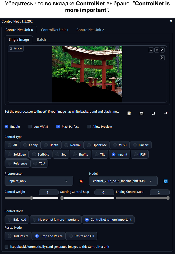This screenshot has height=254, width=175.
Task: Click the mirror webcam swap arrows icon
Action: coord(154,113)
